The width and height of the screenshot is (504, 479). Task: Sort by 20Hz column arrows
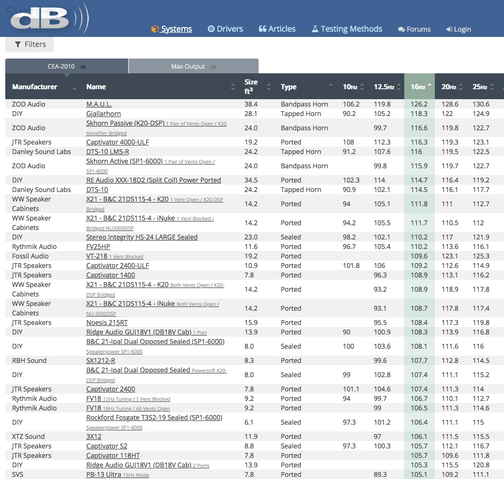[461, 87]
